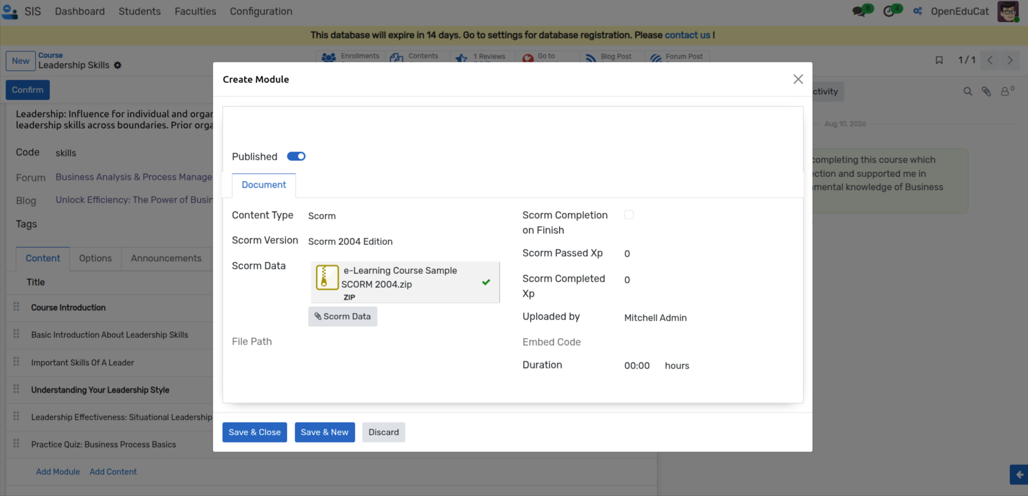Go to previous record with left arrow
This screenshot has width=1028, height=496.
pos(990,60)
